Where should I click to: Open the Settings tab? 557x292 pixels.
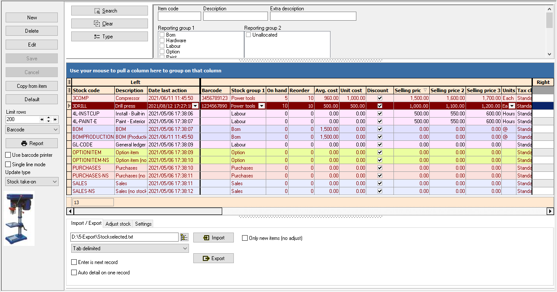143,224
